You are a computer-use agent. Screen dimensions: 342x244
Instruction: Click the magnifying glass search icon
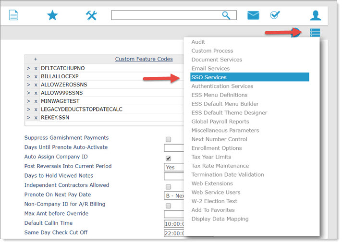point(226,15)
